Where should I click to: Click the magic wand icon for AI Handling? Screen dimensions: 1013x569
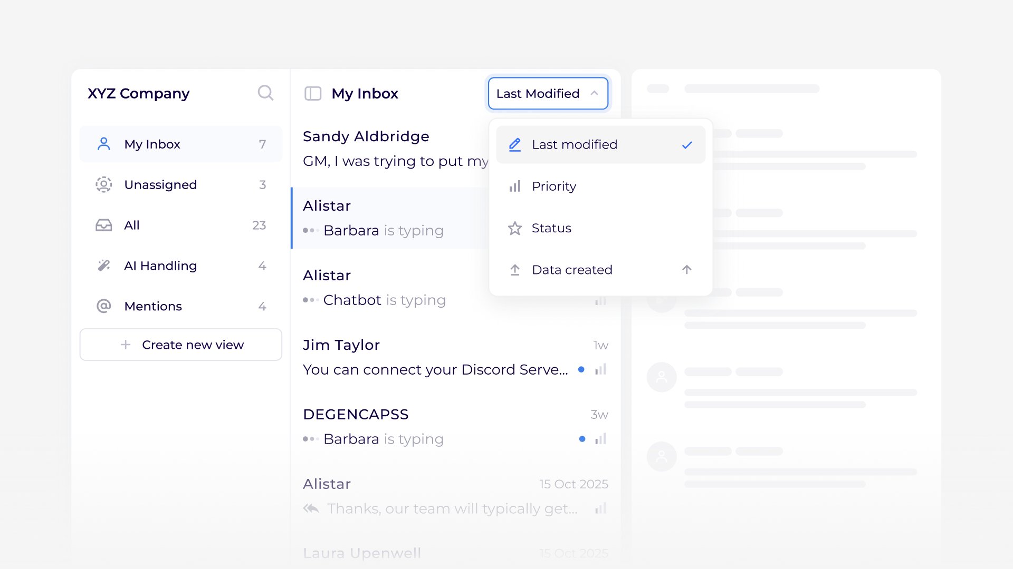(104, 266)
